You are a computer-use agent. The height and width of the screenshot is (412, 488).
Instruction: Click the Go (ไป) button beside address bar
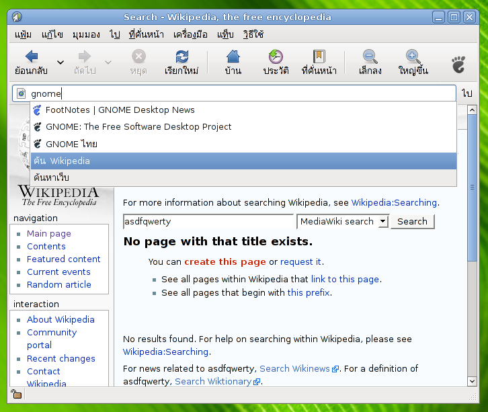coord(467,93)
